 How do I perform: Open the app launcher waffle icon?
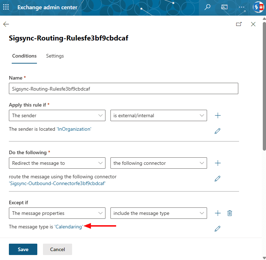pos(6,7)
